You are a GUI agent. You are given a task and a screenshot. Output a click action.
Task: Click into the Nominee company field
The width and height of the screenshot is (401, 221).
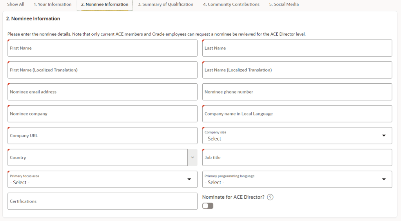[102, 114]
